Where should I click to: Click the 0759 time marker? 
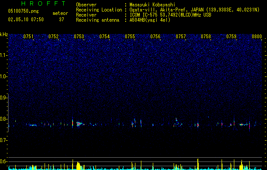coord(231,37)
